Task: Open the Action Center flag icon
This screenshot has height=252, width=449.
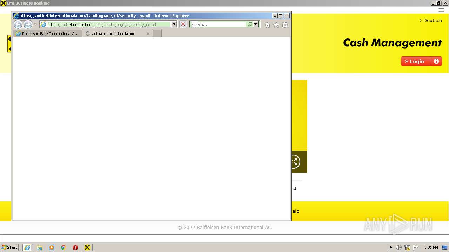Action: [416, 247]
